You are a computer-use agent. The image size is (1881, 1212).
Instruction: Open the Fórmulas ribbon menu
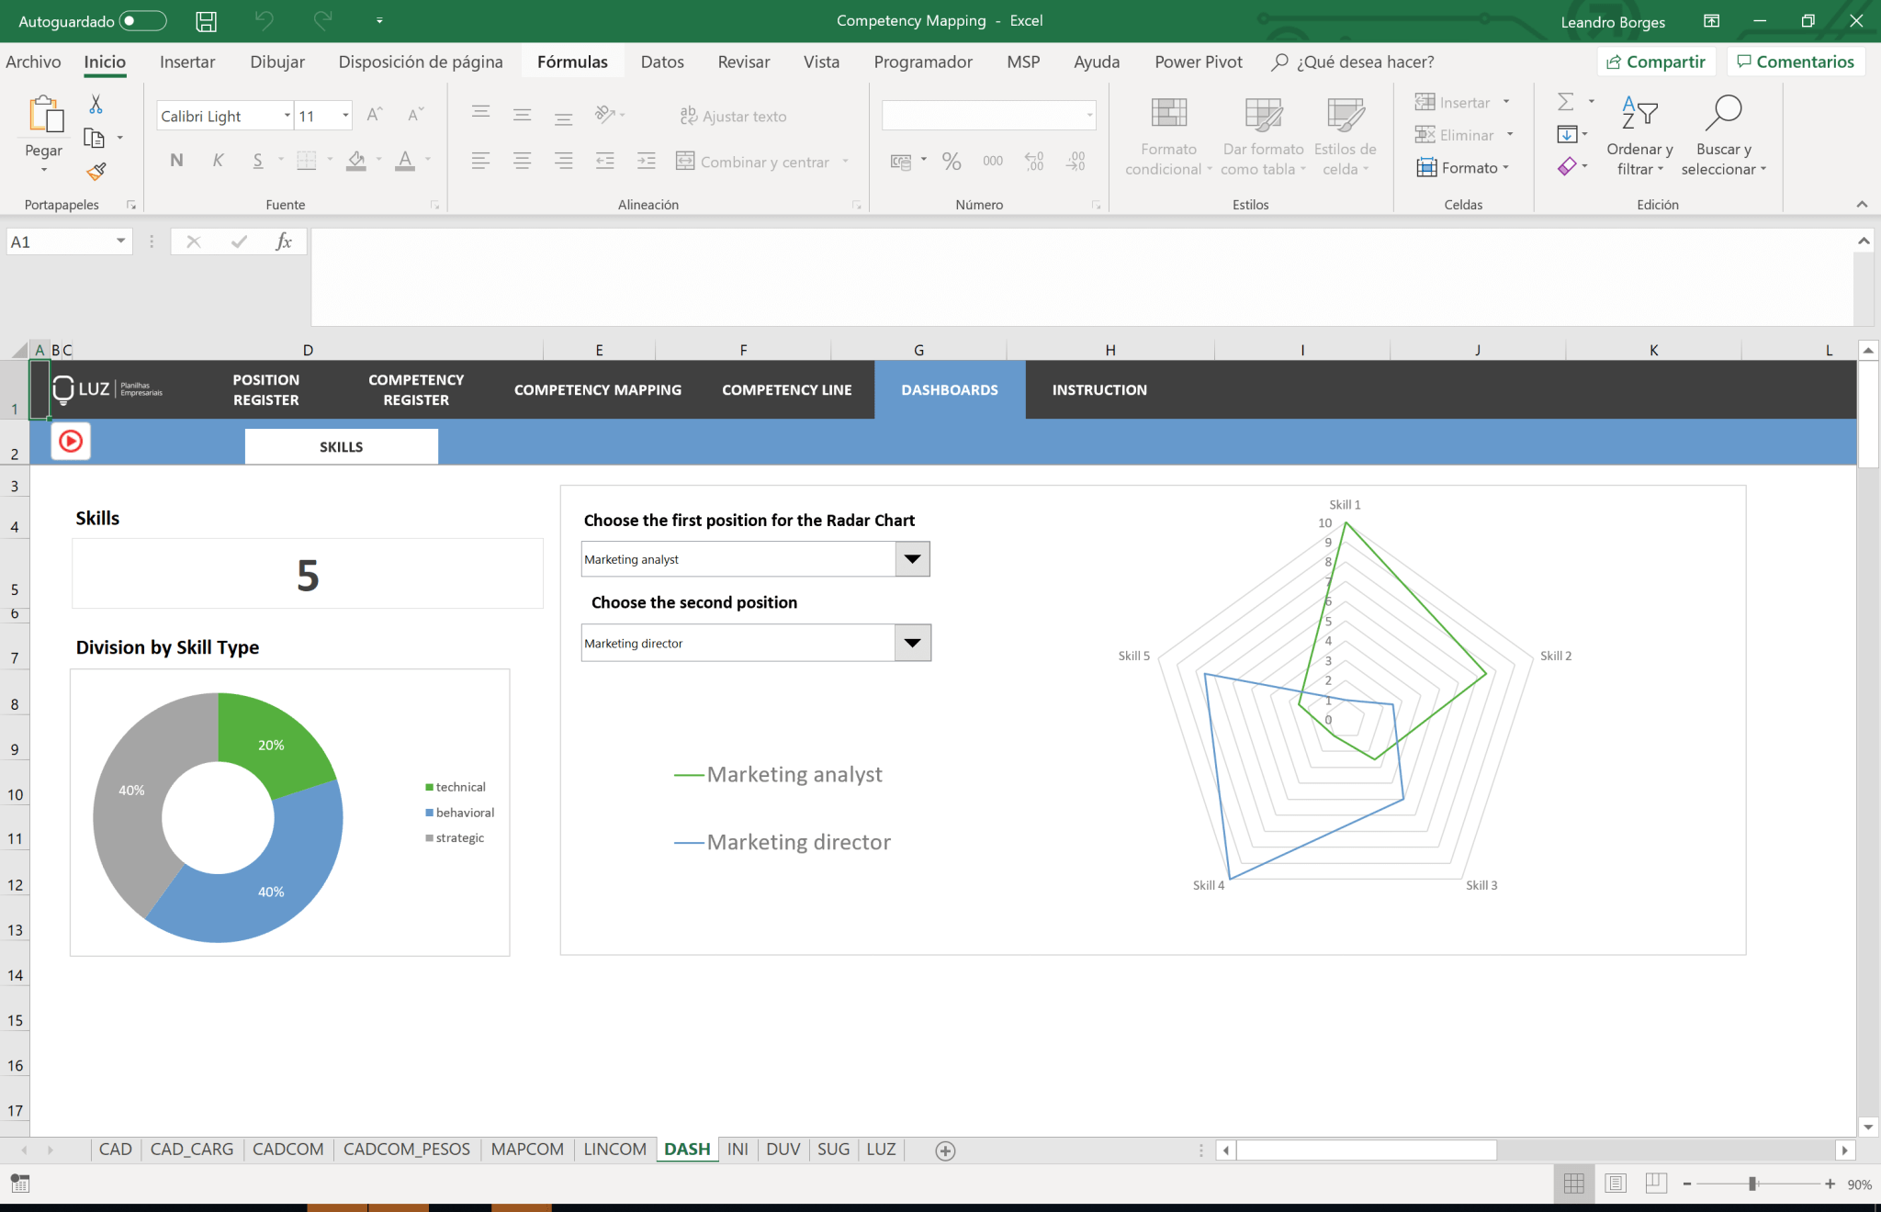573,62
